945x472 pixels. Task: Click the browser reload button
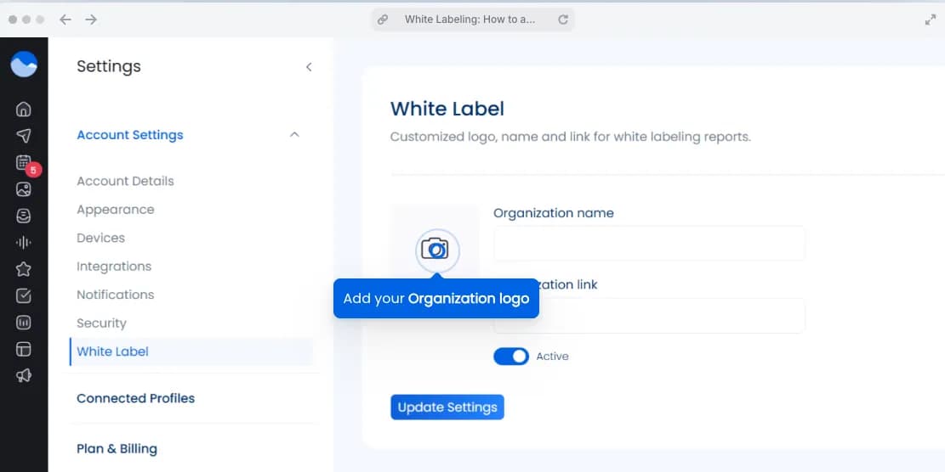coord(563,20)
